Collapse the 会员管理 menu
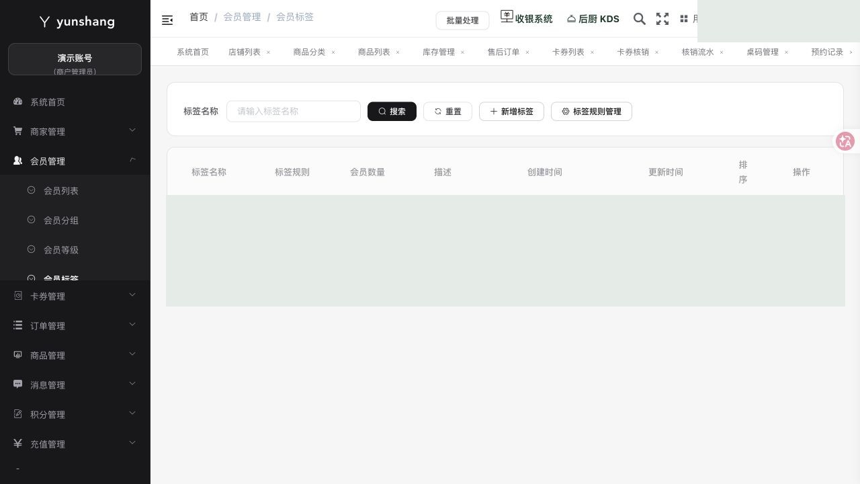 pyautogui.click(x=75, y=161)
